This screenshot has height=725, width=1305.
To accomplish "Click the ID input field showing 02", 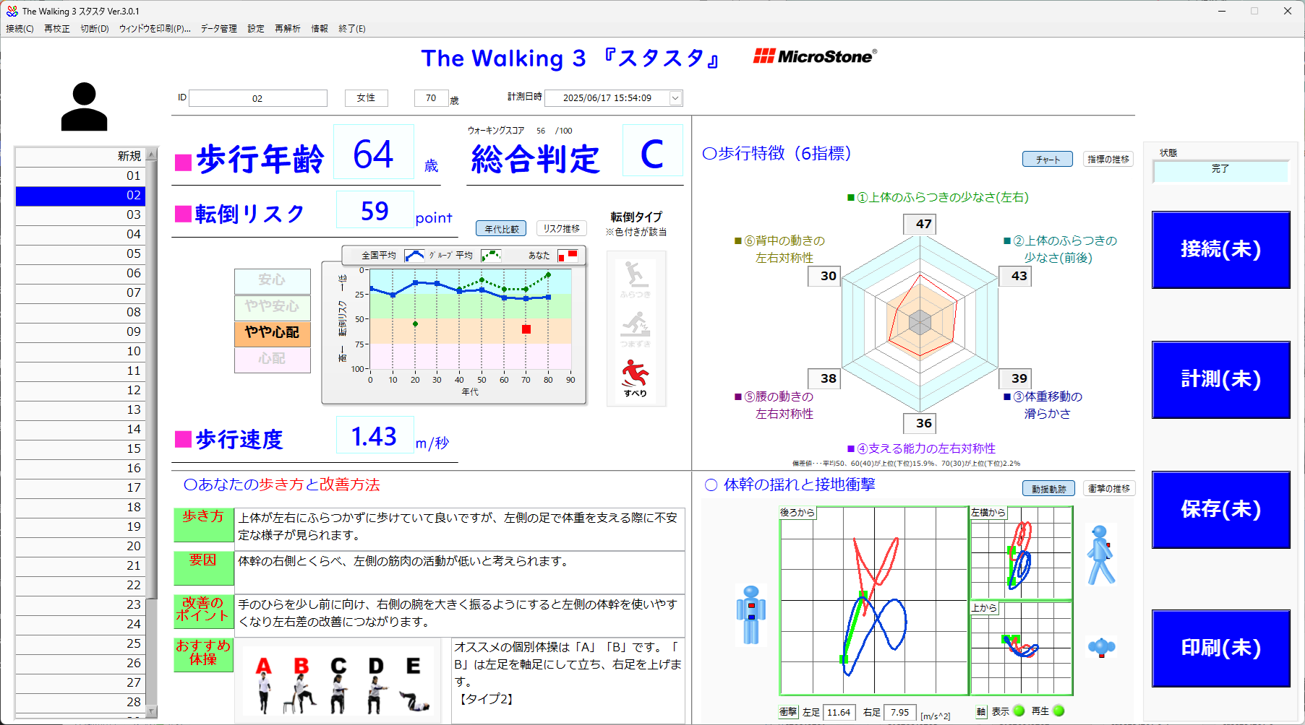I will (258, 98).
